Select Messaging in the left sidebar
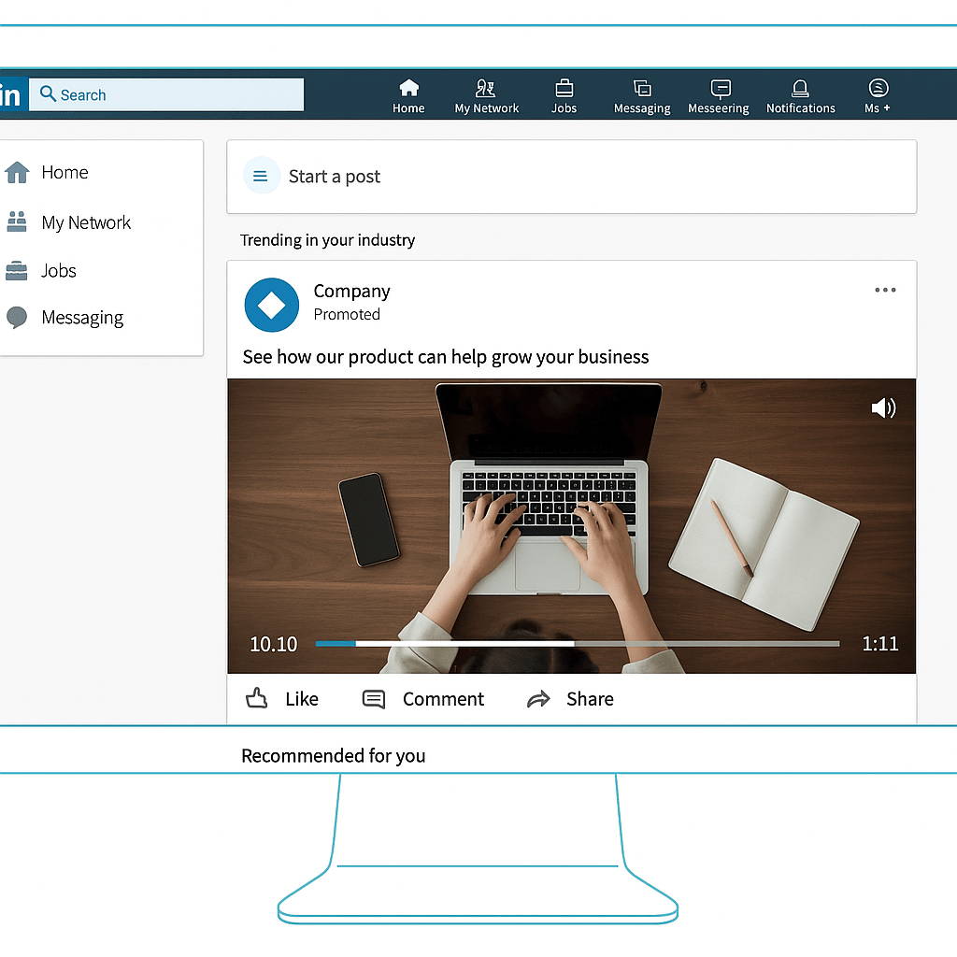 [x=81, y=318]
